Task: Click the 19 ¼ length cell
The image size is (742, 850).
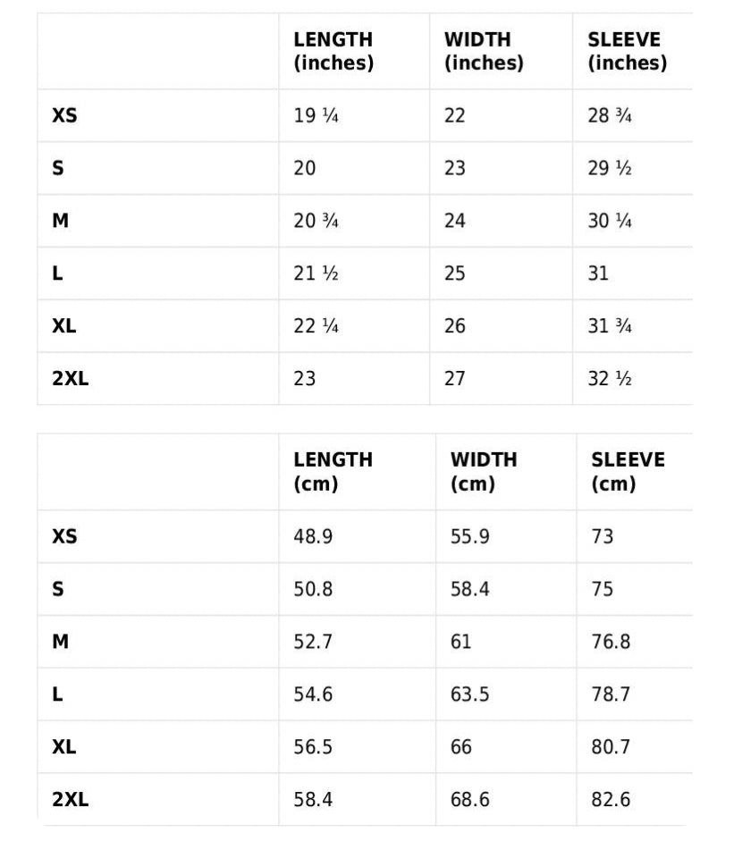Action: [x=316, y=115]
